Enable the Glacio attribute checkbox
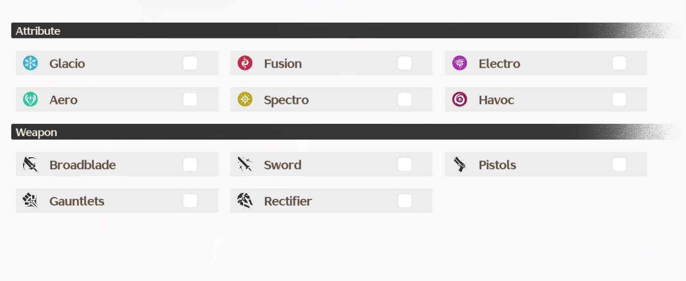 click(x=190, y=63)
